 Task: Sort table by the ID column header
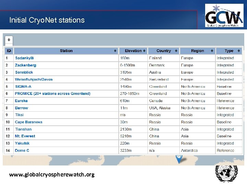(9, 51)
